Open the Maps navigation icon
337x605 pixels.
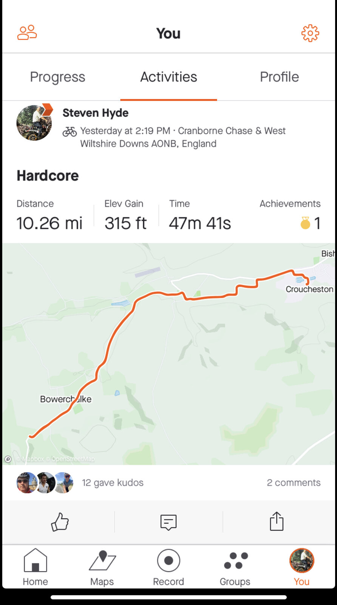[x=102, y=561]
